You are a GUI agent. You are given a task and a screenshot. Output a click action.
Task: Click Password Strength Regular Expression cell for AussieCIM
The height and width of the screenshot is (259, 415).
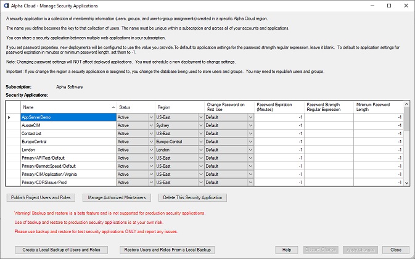coord(329,125)
